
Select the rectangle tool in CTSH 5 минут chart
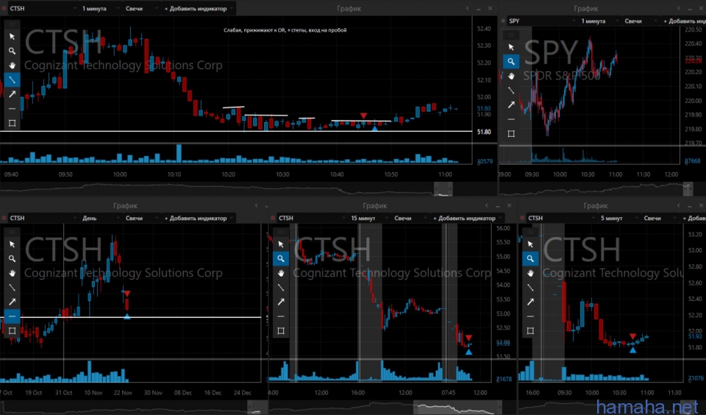coord(530,330)
